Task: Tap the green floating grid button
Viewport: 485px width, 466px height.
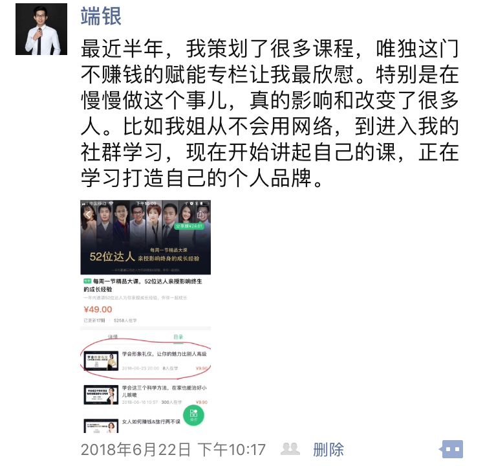Action: pos(193,415)
